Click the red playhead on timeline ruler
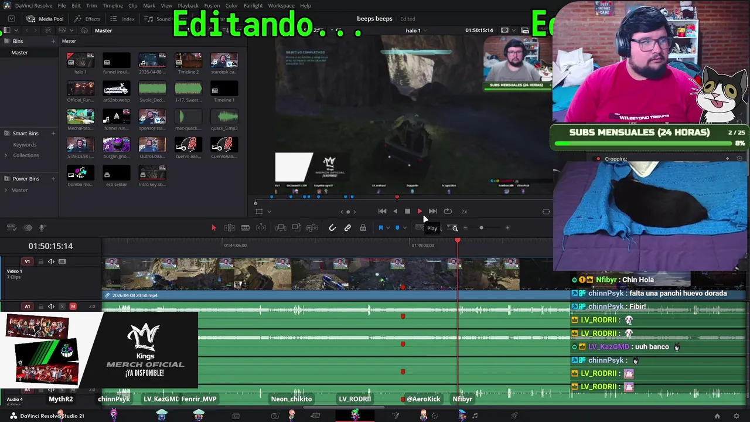750x422 pixels. (458, 240)
